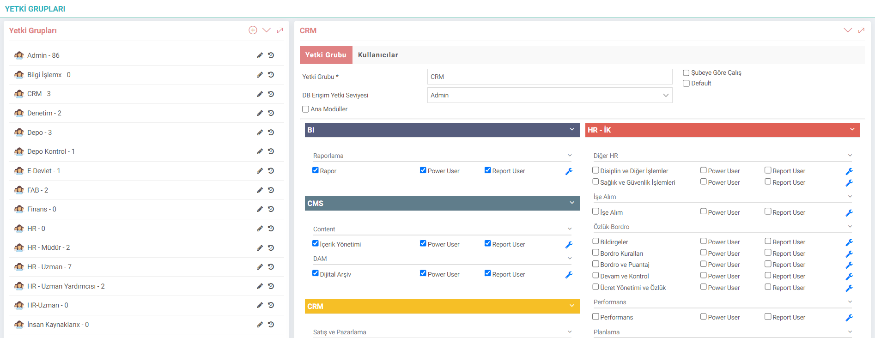
Task: Click history icon for HR - Uzman - 7
Action: [x=271, y=267]
